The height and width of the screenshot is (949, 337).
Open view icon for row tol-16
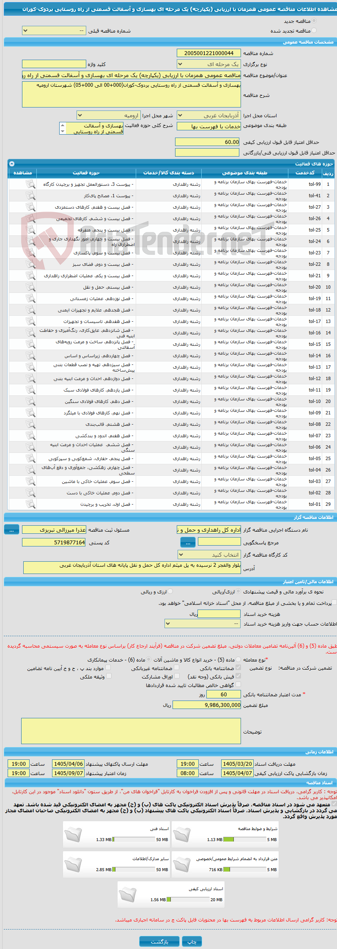coord(30,333)
